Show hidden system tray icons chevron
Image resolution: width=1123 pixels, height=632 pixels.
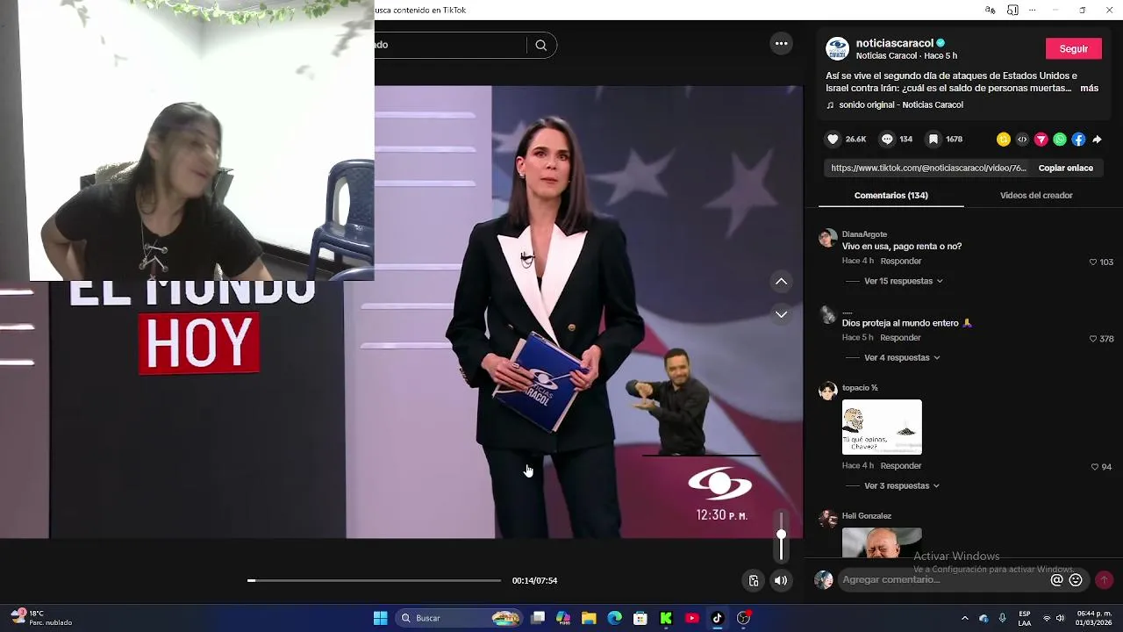click(964, 618)
